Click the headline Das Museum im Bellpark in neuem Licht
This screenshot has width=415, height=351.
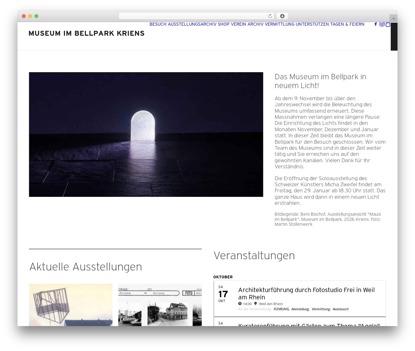coord(320,81)
